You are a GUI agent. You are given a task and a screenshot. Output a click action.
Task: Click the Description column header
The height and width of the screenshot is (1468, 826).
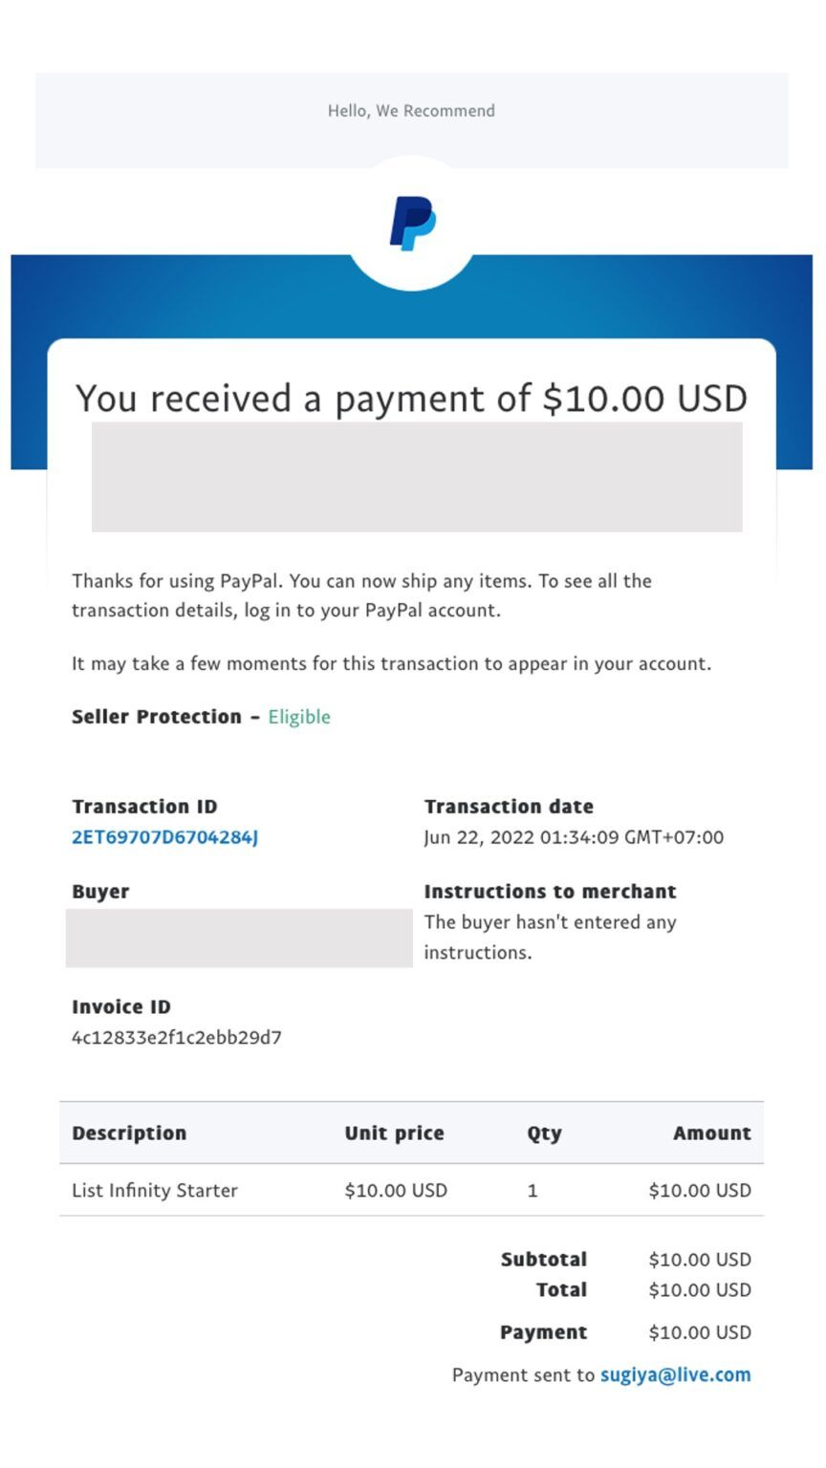pyautogui.click(x=129, y=1133)
